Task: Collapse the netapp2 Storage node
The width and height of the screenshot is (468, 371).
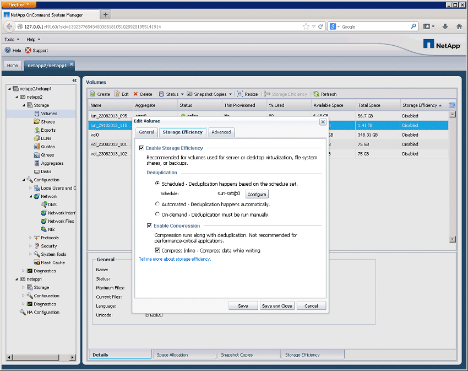Action: [24, 105]
